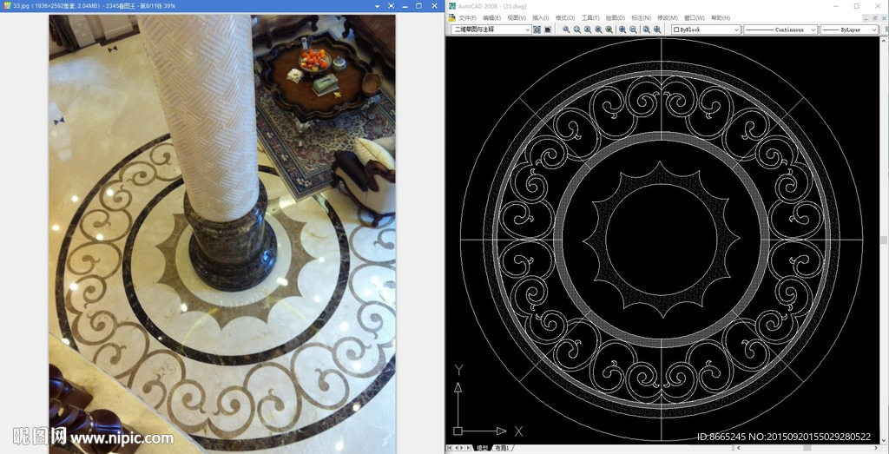Jump to first layout tab using the arrow
This screenshot has height=454, width=889.
pyautogui.click(x=449, y=448)
